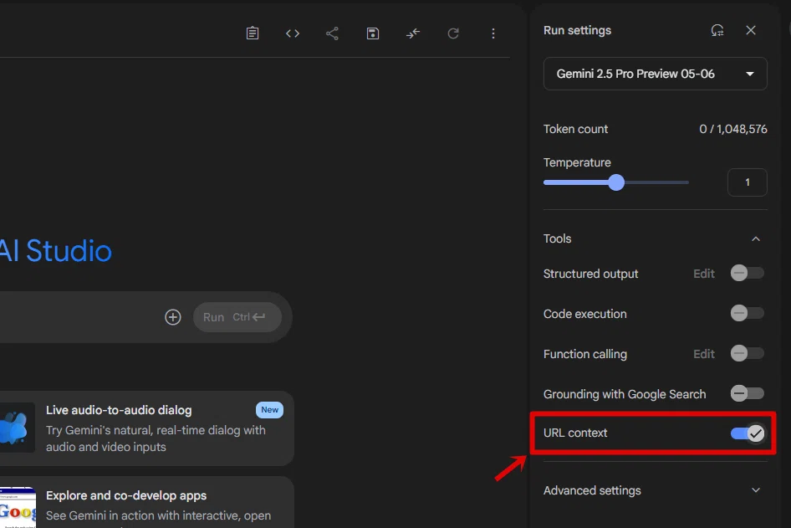
Task: Click the AI Studio heading text
Action: pos(55,251)
